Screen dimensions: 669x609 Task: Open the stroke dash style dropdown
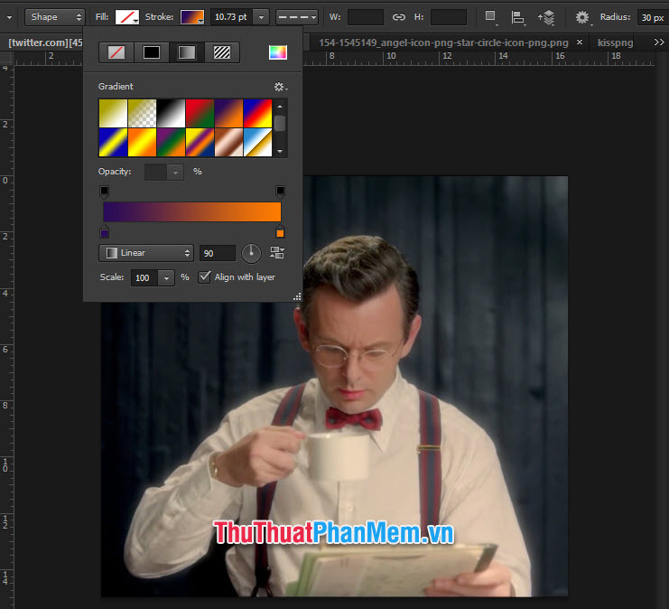(296, 17)
